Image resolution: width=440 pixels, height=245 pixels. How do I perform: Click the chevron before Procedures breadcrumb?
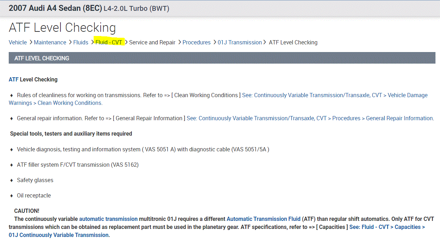[179, 42]
